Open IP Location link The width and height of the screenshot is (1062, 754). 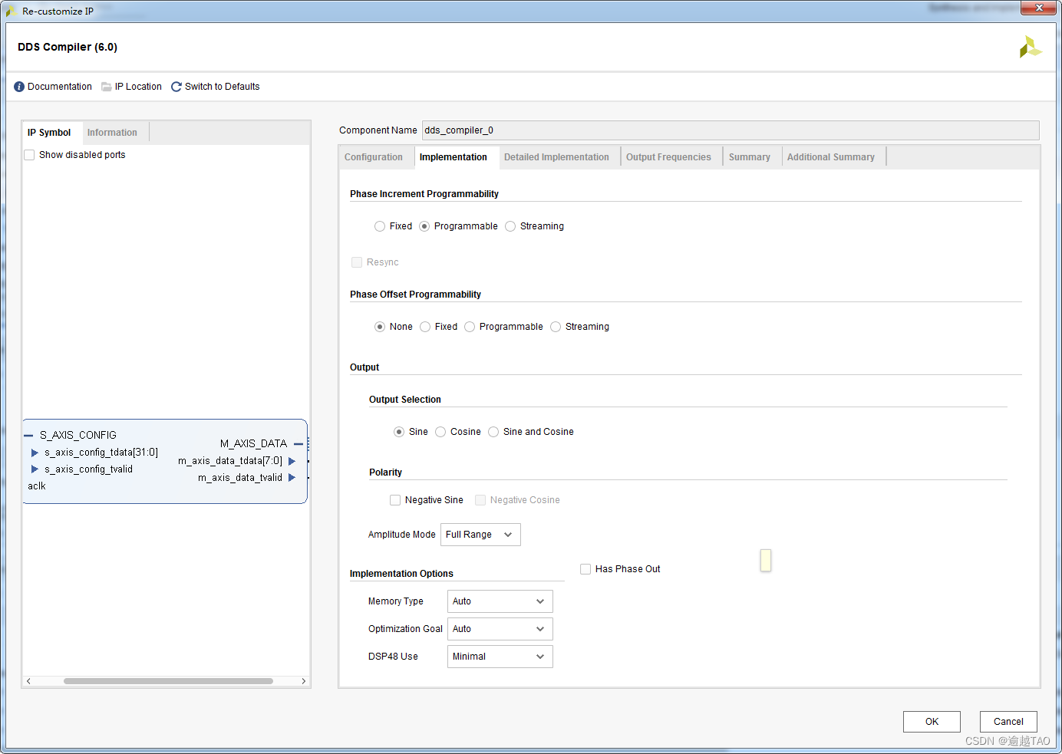tap(138, 87)
